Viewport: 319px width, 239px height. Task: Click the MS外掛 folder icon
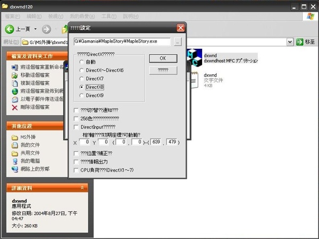tap(15, 138)
